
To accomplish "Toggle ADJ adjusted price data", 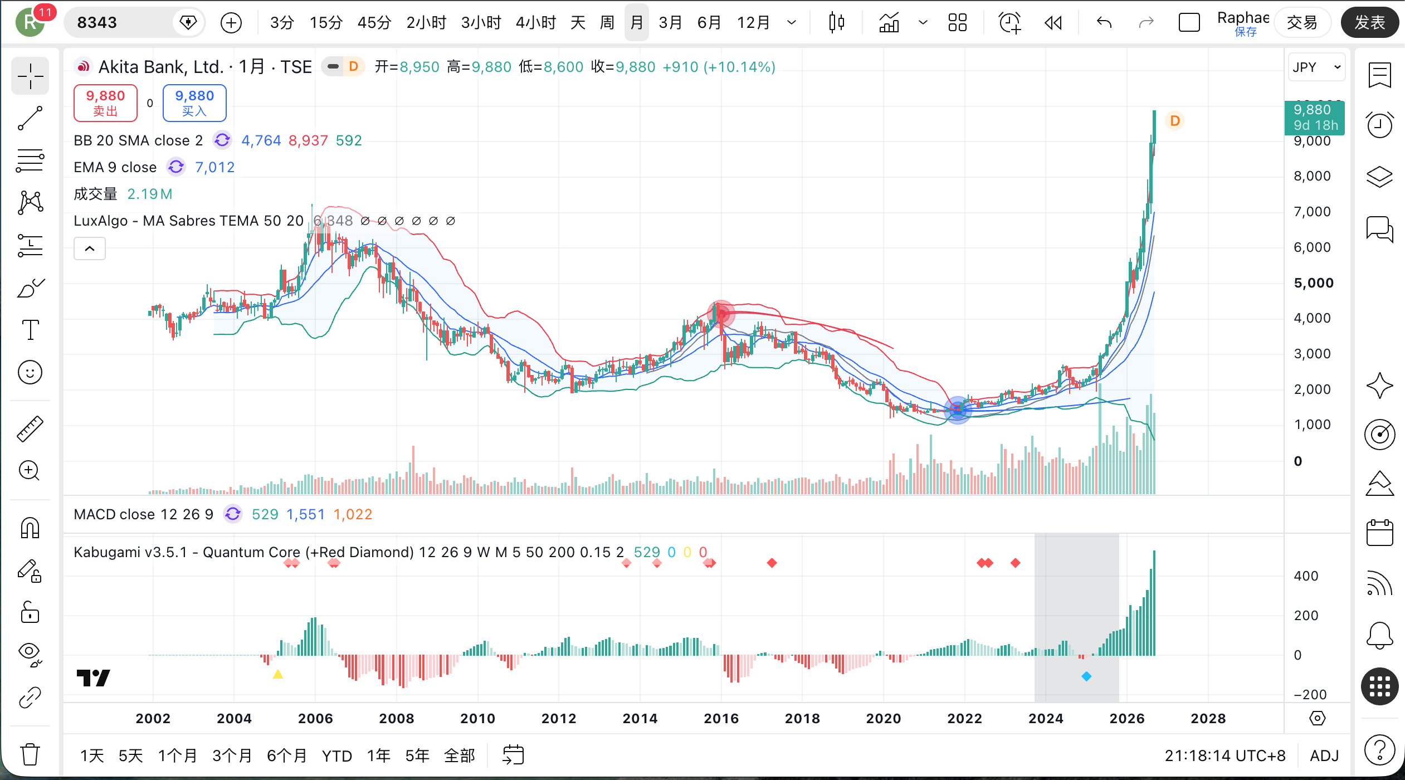I will (1324, 755).
